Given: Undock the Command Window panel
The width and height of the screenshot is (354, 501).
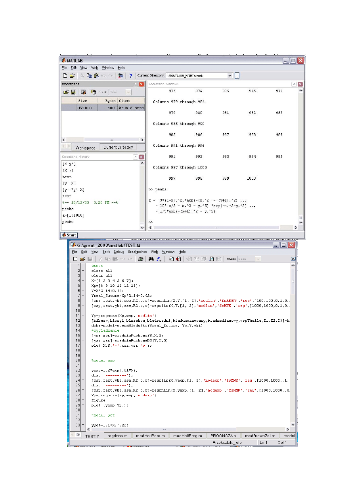Looking at the screenshot, I should [294, 84].
